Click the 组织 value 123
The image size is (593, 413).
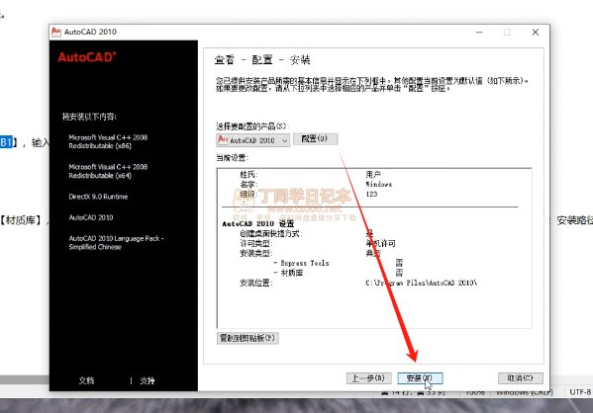pos(371,194)
